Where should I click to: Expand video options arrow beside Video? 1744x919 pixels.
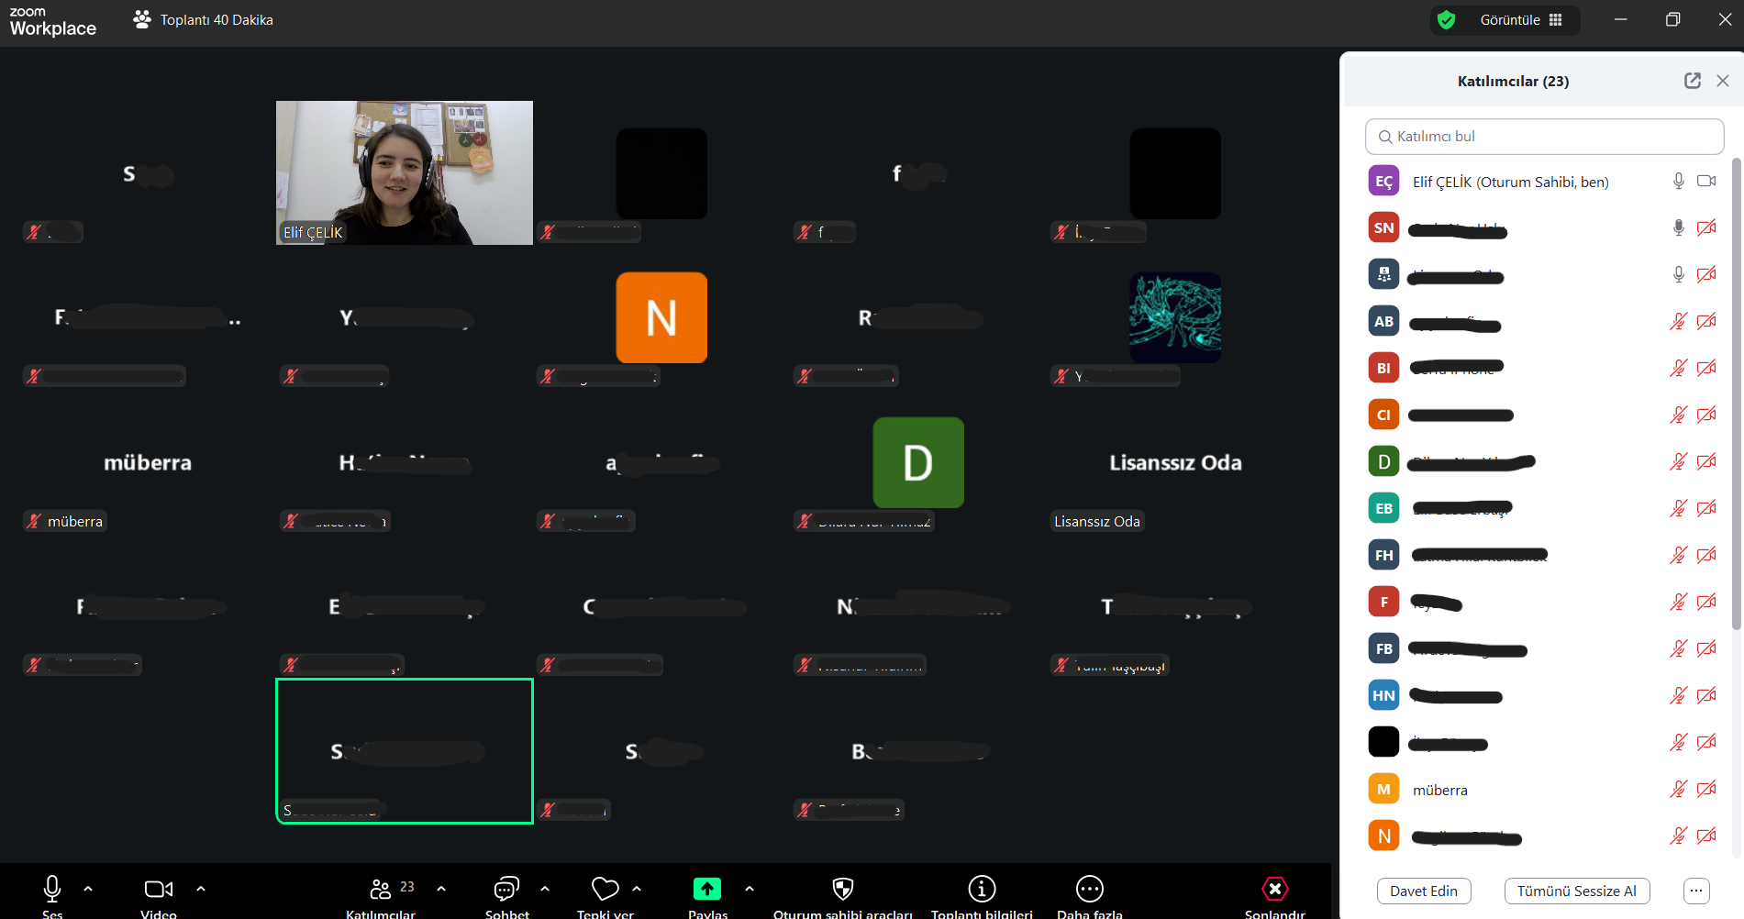[x=201, y=889]
